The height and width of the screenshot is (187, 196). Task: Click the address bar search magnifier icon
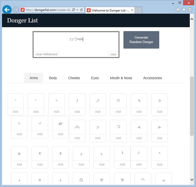click(x=74, y=10)
